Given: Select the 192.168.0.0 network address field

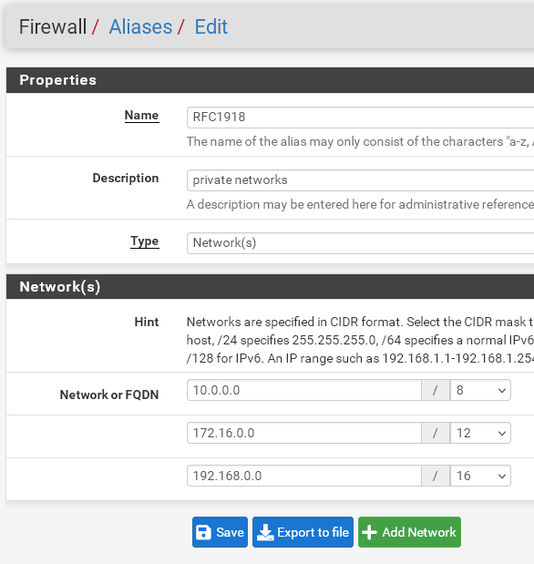Looking at the screenshot, I should (x=304, y=476).
